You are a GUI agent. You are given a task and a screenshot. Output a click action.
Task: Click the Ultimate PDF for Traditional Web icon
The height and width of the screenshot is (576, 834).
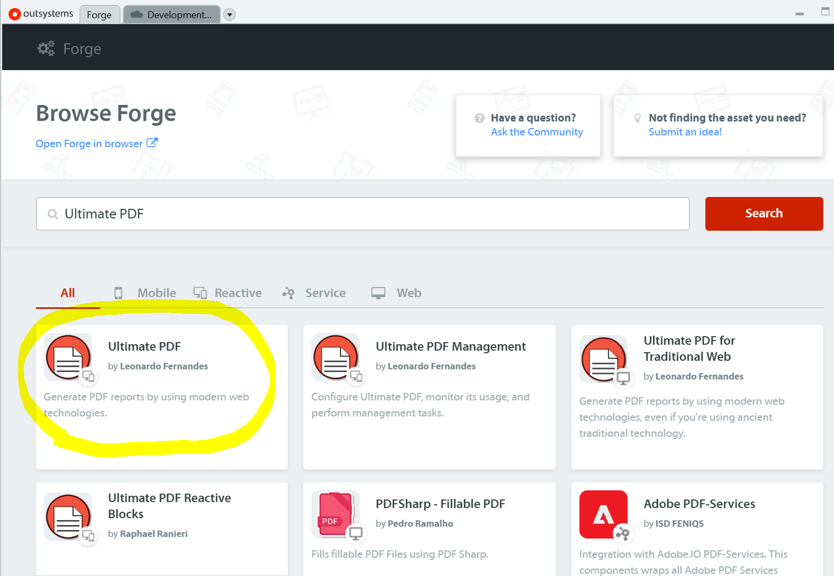(604, 359)
